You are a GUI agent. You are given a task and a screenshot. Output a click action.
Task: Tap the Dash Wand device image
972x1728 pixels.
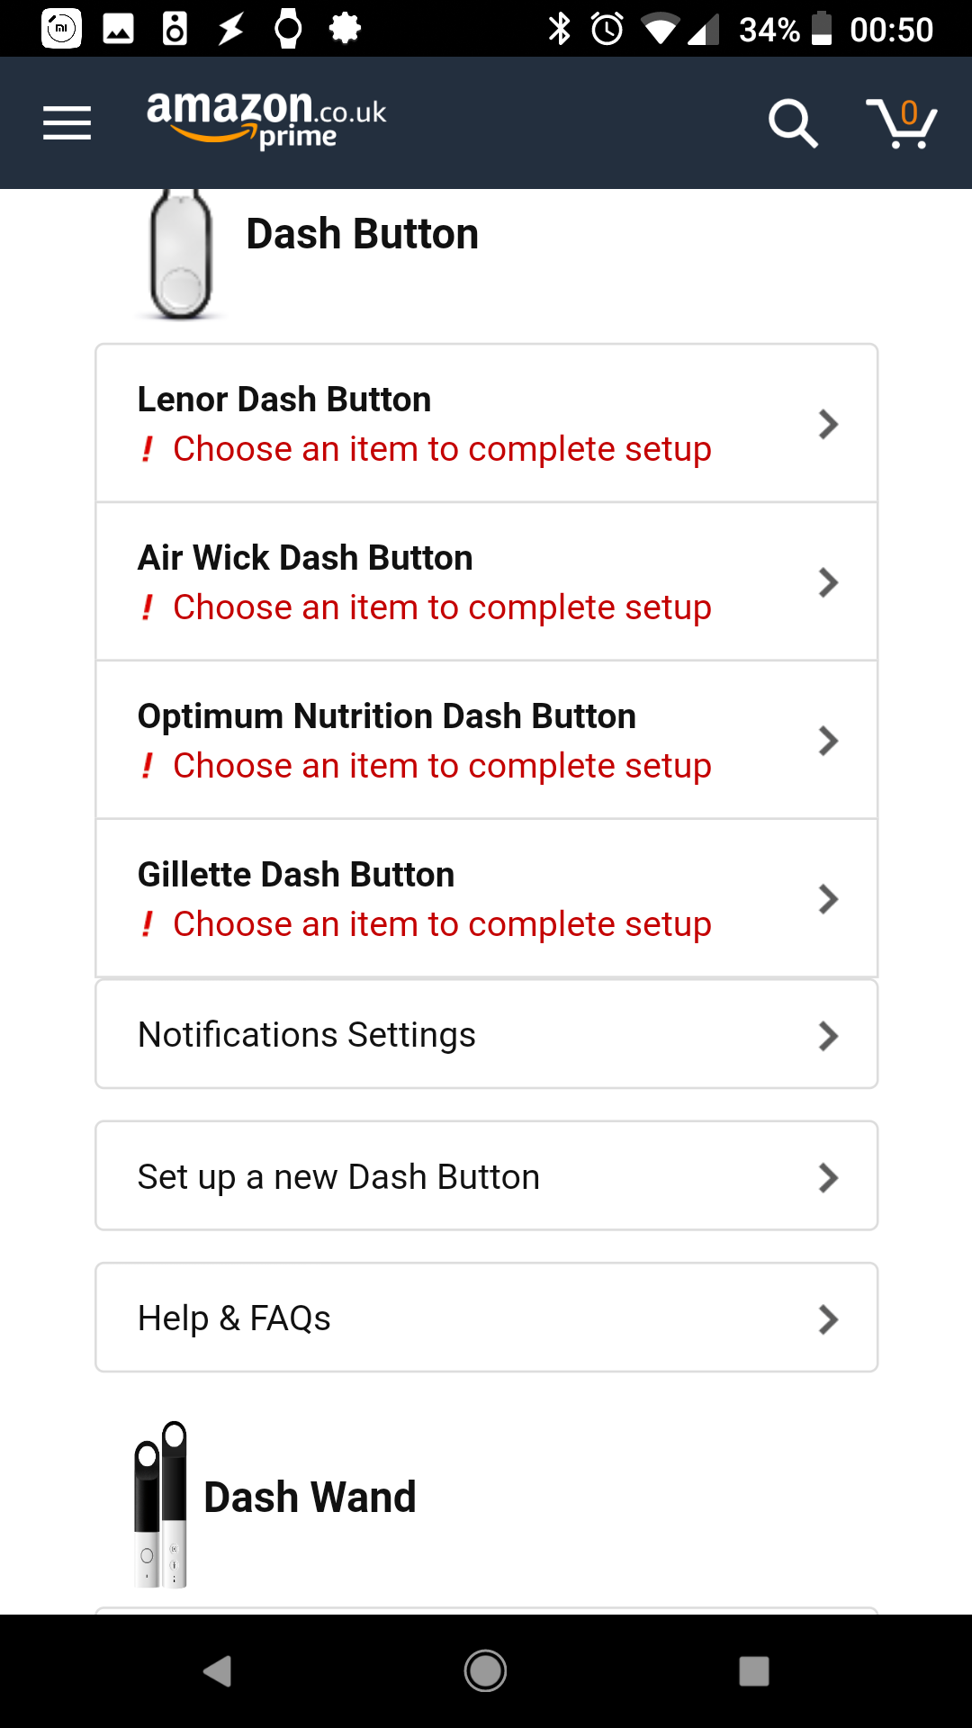(161, 1505)
